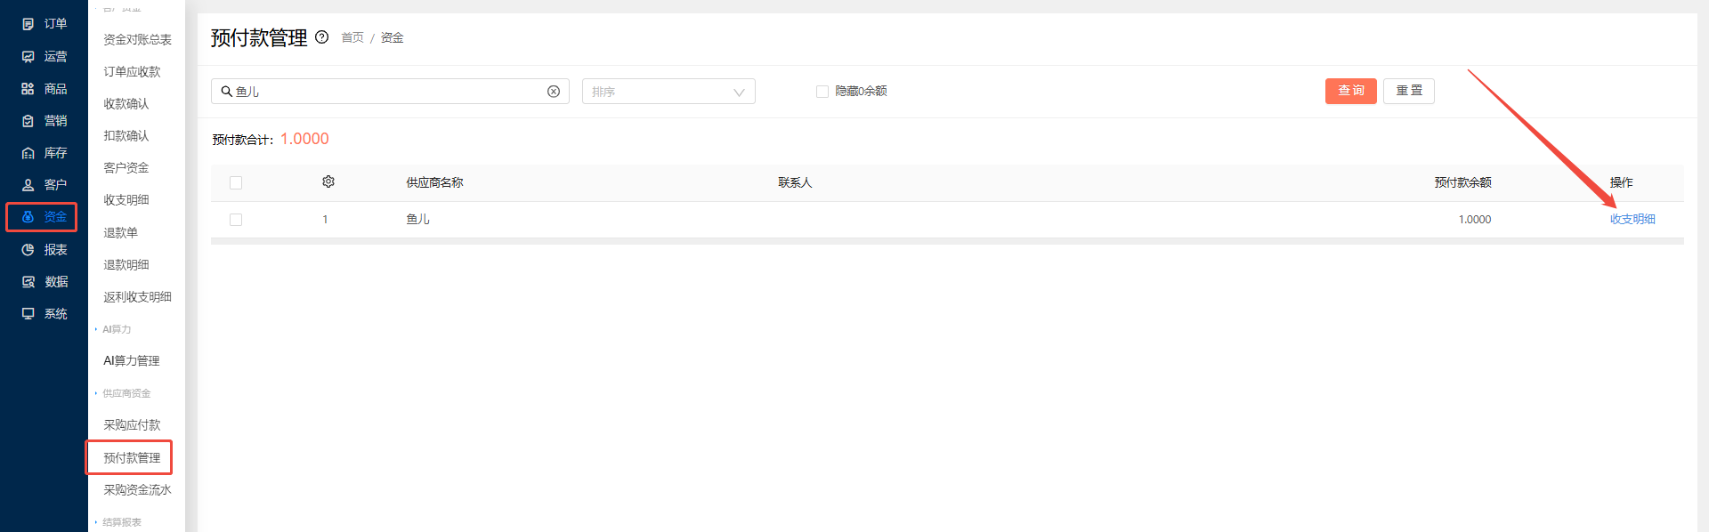Click the 预付款合计 total 1.0000
This screenshot has width=1709, height=532.
(304, 139)
